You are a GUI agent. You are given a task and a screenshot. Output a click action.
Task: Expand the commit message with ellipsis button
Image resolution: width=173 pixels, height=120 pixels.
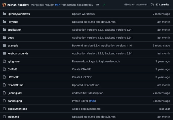(x=97, y=5)
